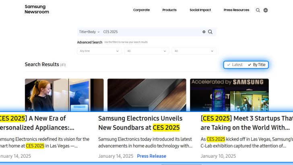Open the globe language selector icon
The width and height of the screenshot is (293, 165).
[x=266, y=10]
